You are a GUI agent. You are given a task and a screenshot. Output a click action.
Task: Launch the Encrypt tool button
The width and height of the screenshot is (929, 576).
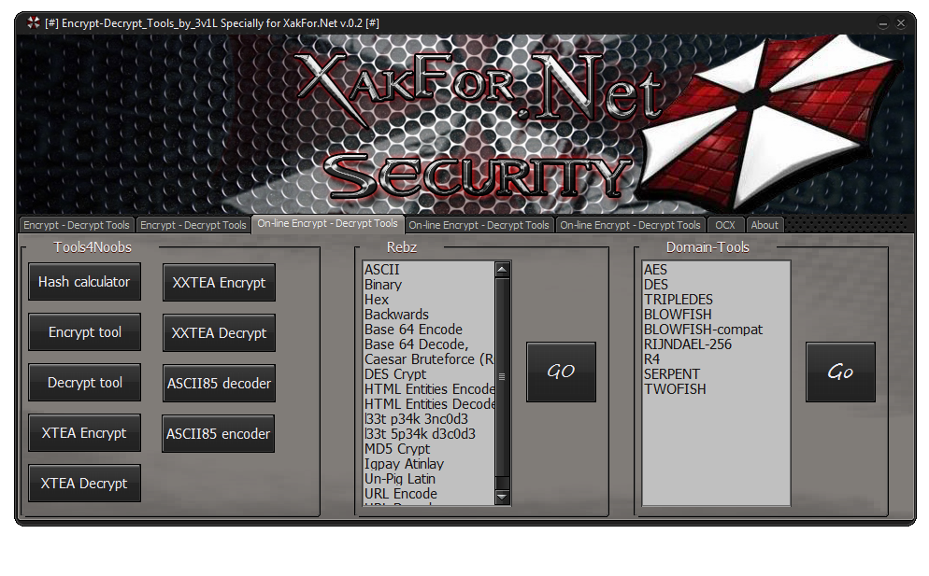pyautogui.click(x=84, y=332)
